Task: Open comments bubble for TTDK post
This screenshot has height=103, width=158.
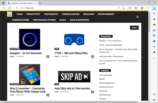Action: pyautogui.click(x=92, y=57)
